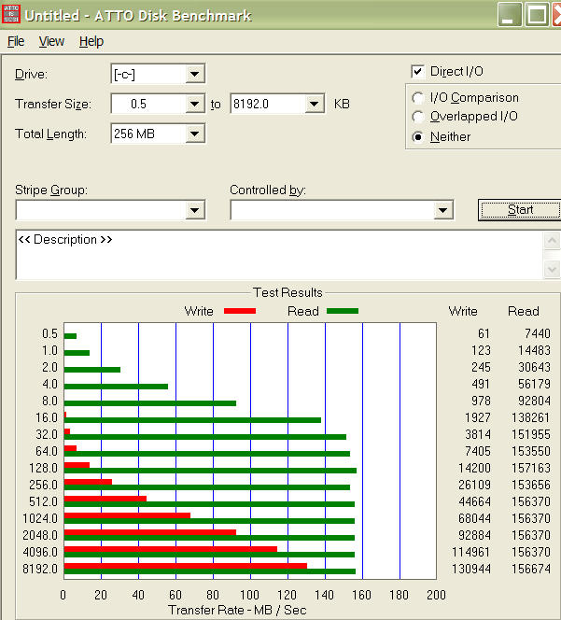This screenshot has width=561, height=620.
Task: Click the Description scroll up arrow
Action: pos(552,240)
